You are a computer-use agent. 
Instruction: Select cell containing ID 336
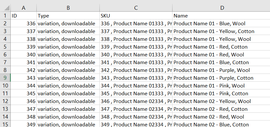pyautogui.click(x=24, y=23)
